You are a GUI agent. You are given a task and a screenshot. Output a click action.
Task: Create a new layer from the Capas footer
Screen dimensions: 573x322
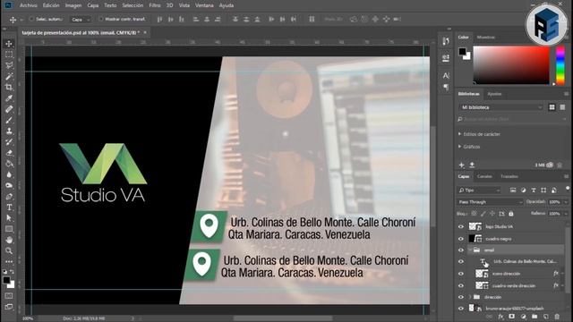545,317
